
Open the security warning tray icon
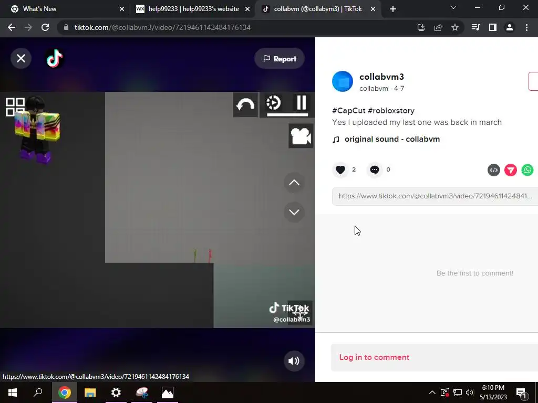(444, 393)
